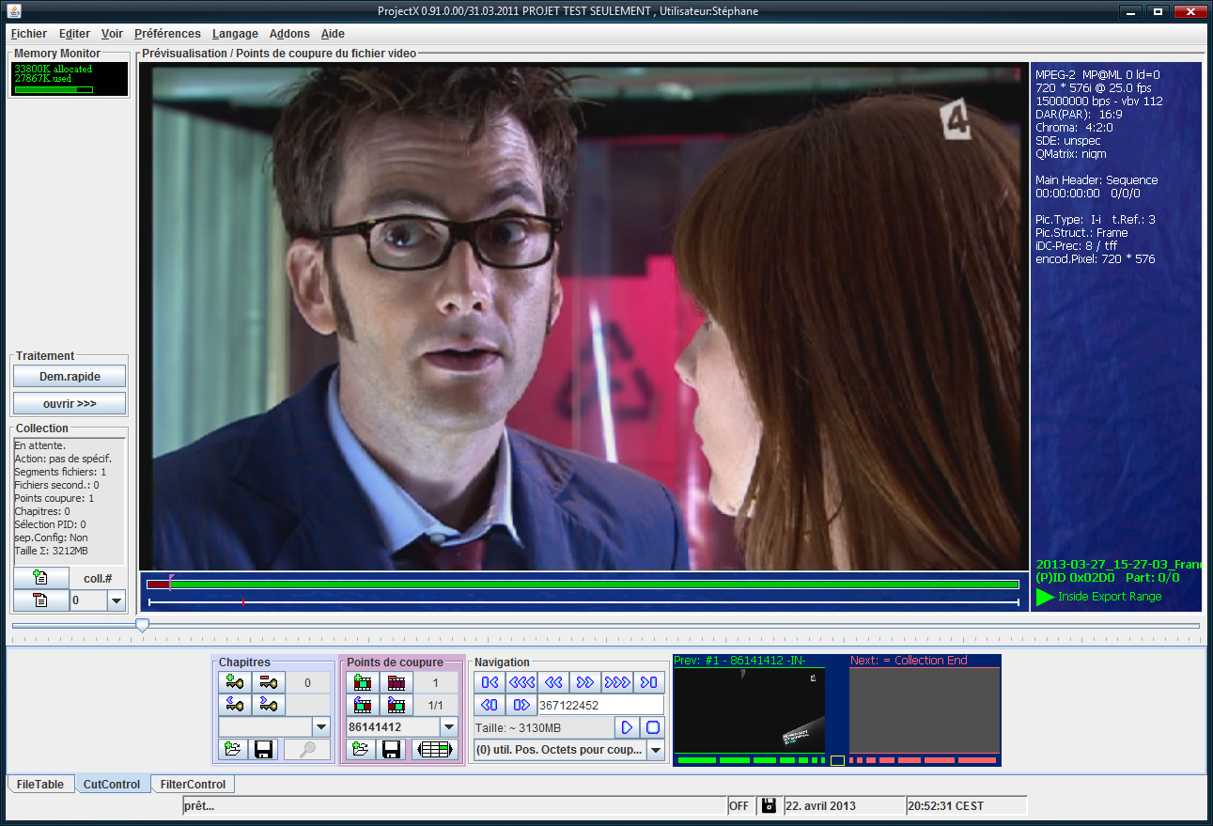Click the 'Taille Σ: 3212MB' collection line

(x=52, y=551)
